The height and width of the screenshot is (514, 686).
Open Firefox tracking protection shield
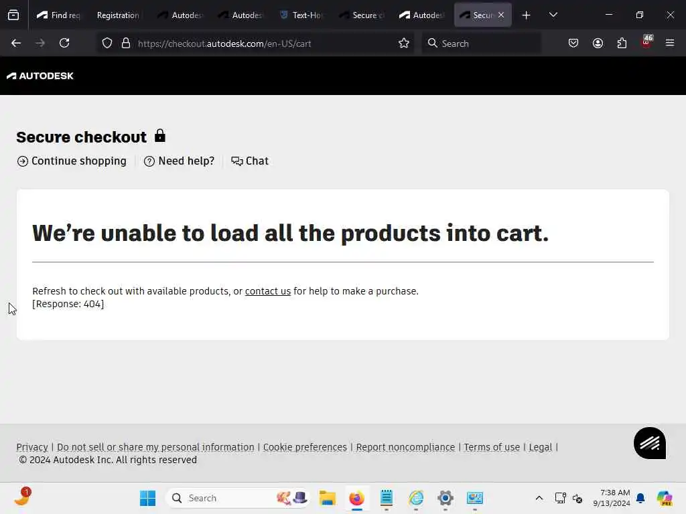tap(107, 44)
